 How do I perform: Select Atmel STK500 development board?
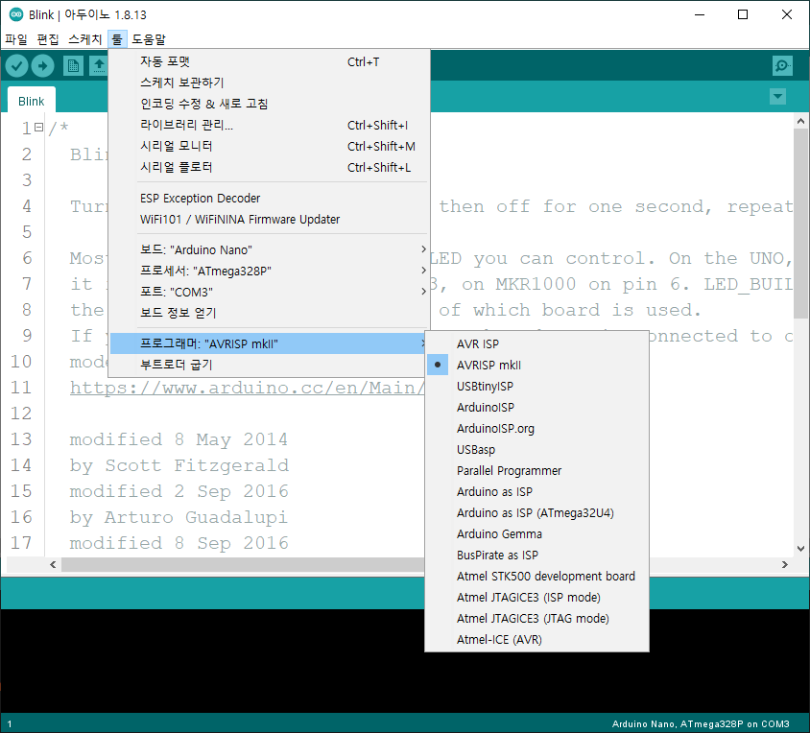pos(536,577)
